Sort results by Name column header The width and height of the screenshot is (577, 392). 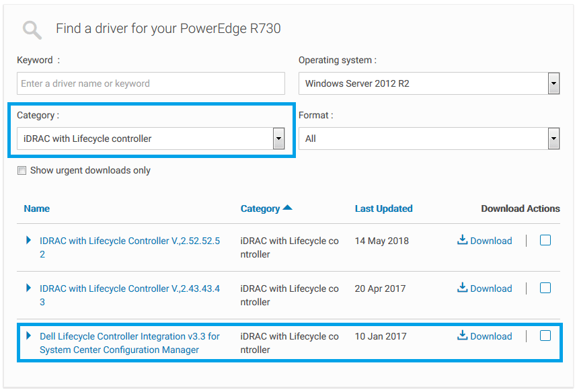[36, 208]
